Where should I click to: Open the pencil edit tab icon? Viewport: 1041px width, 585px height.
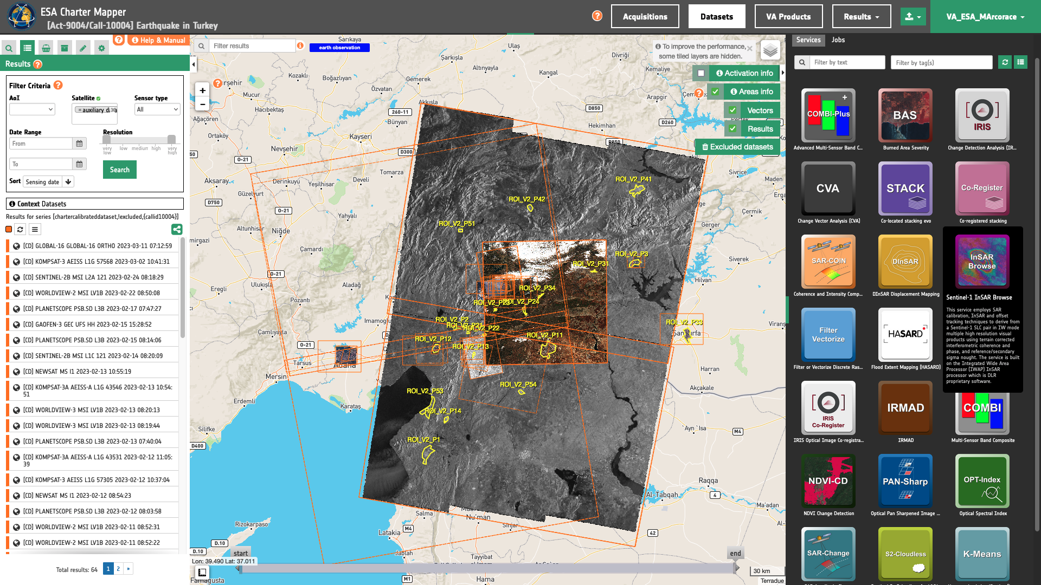pyautogui.click(x=83, y=48)
